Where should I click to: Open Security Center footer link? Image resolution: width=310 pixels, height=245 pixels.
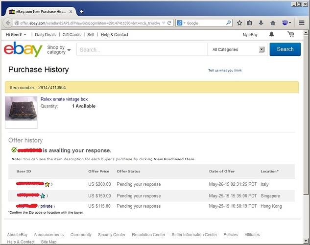(112, 235)
